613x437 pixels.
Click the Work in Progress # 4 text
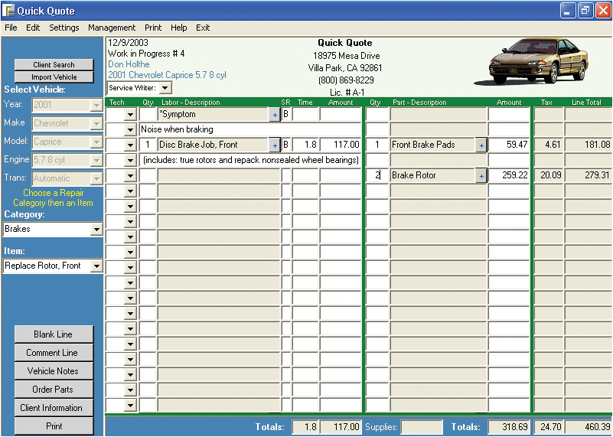146,54
